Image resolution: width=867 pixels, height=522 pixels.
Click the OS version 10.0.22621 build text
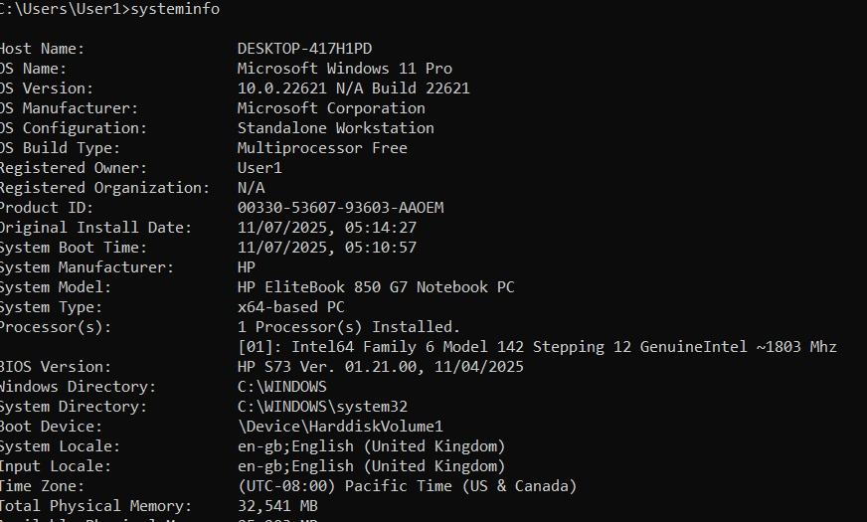353,88
